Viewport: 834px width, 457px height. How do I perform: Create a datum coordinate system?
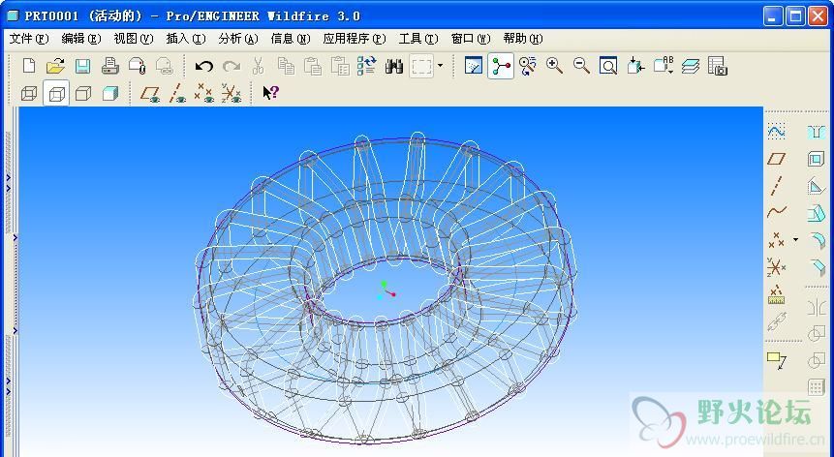point(777,267)
